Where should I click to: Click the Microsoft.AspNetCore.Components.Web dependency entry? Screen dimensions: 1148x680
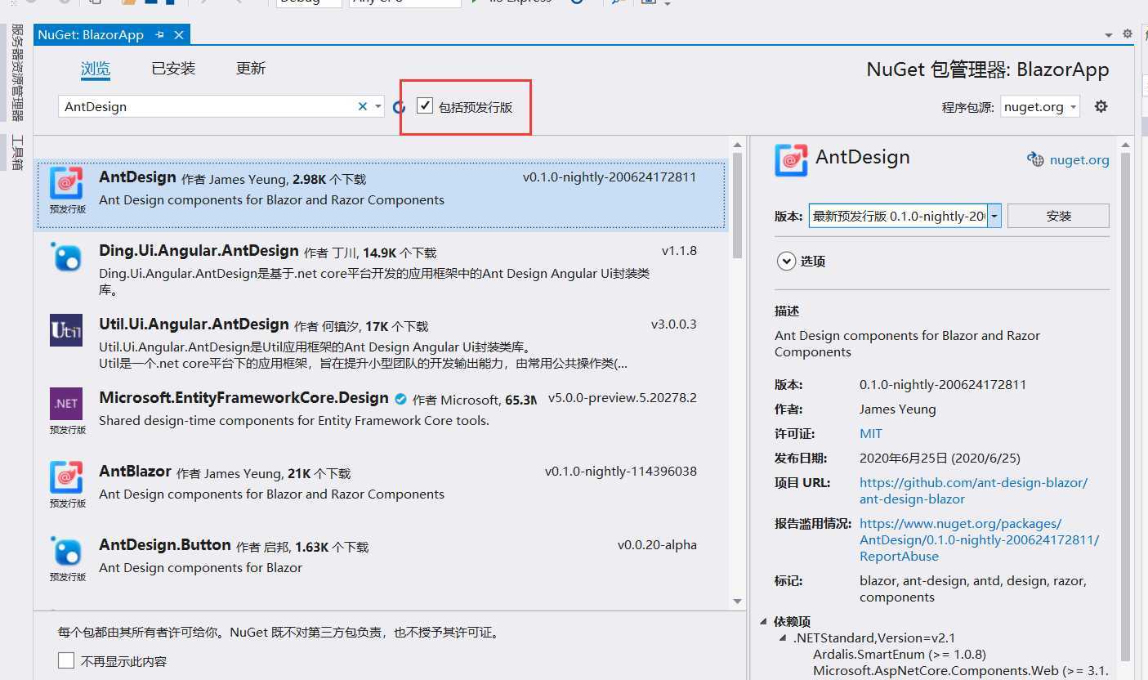[961, 671]
